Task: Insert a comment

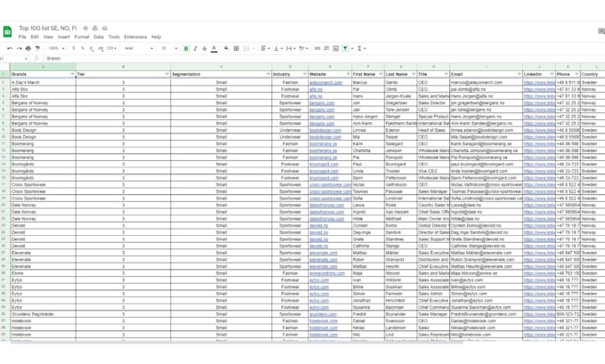Action: point(327,48)
